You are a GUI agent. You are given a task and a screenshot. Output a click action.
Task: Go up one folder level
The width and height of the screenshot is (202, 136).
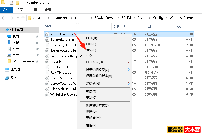[23, 18]
